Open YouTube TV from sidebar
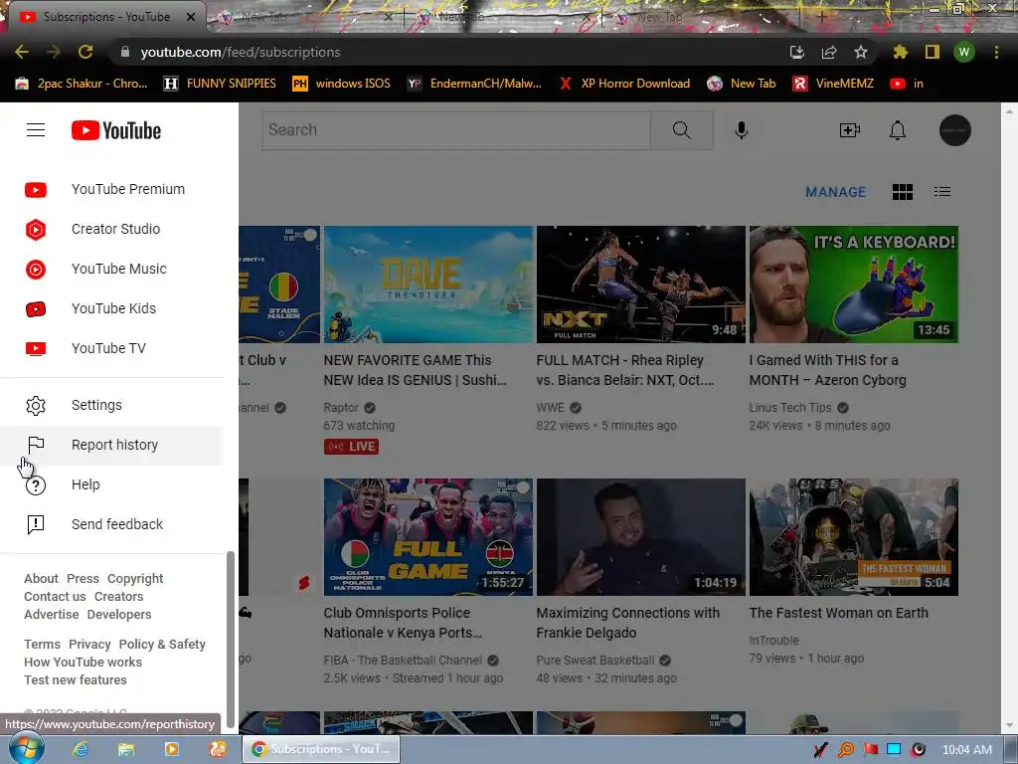The image size is (1018, 764). pyautogui.click(x=111, y=348)
